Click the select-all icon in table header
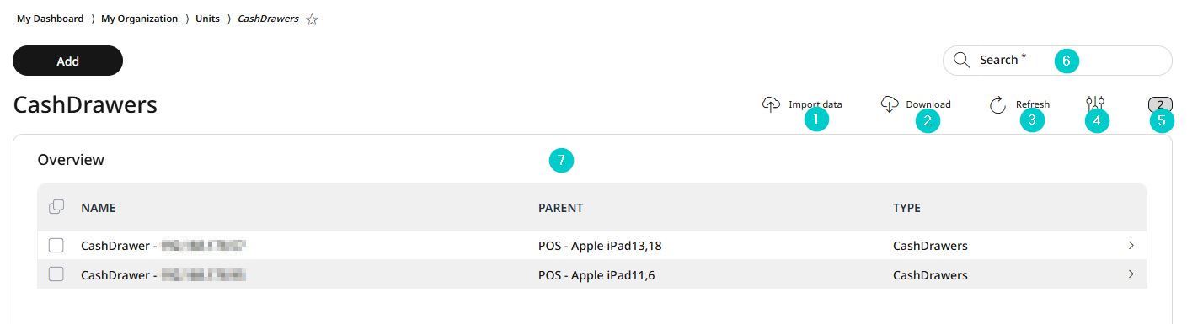Viewport: 1187px width, 324px height. [56, 207]
